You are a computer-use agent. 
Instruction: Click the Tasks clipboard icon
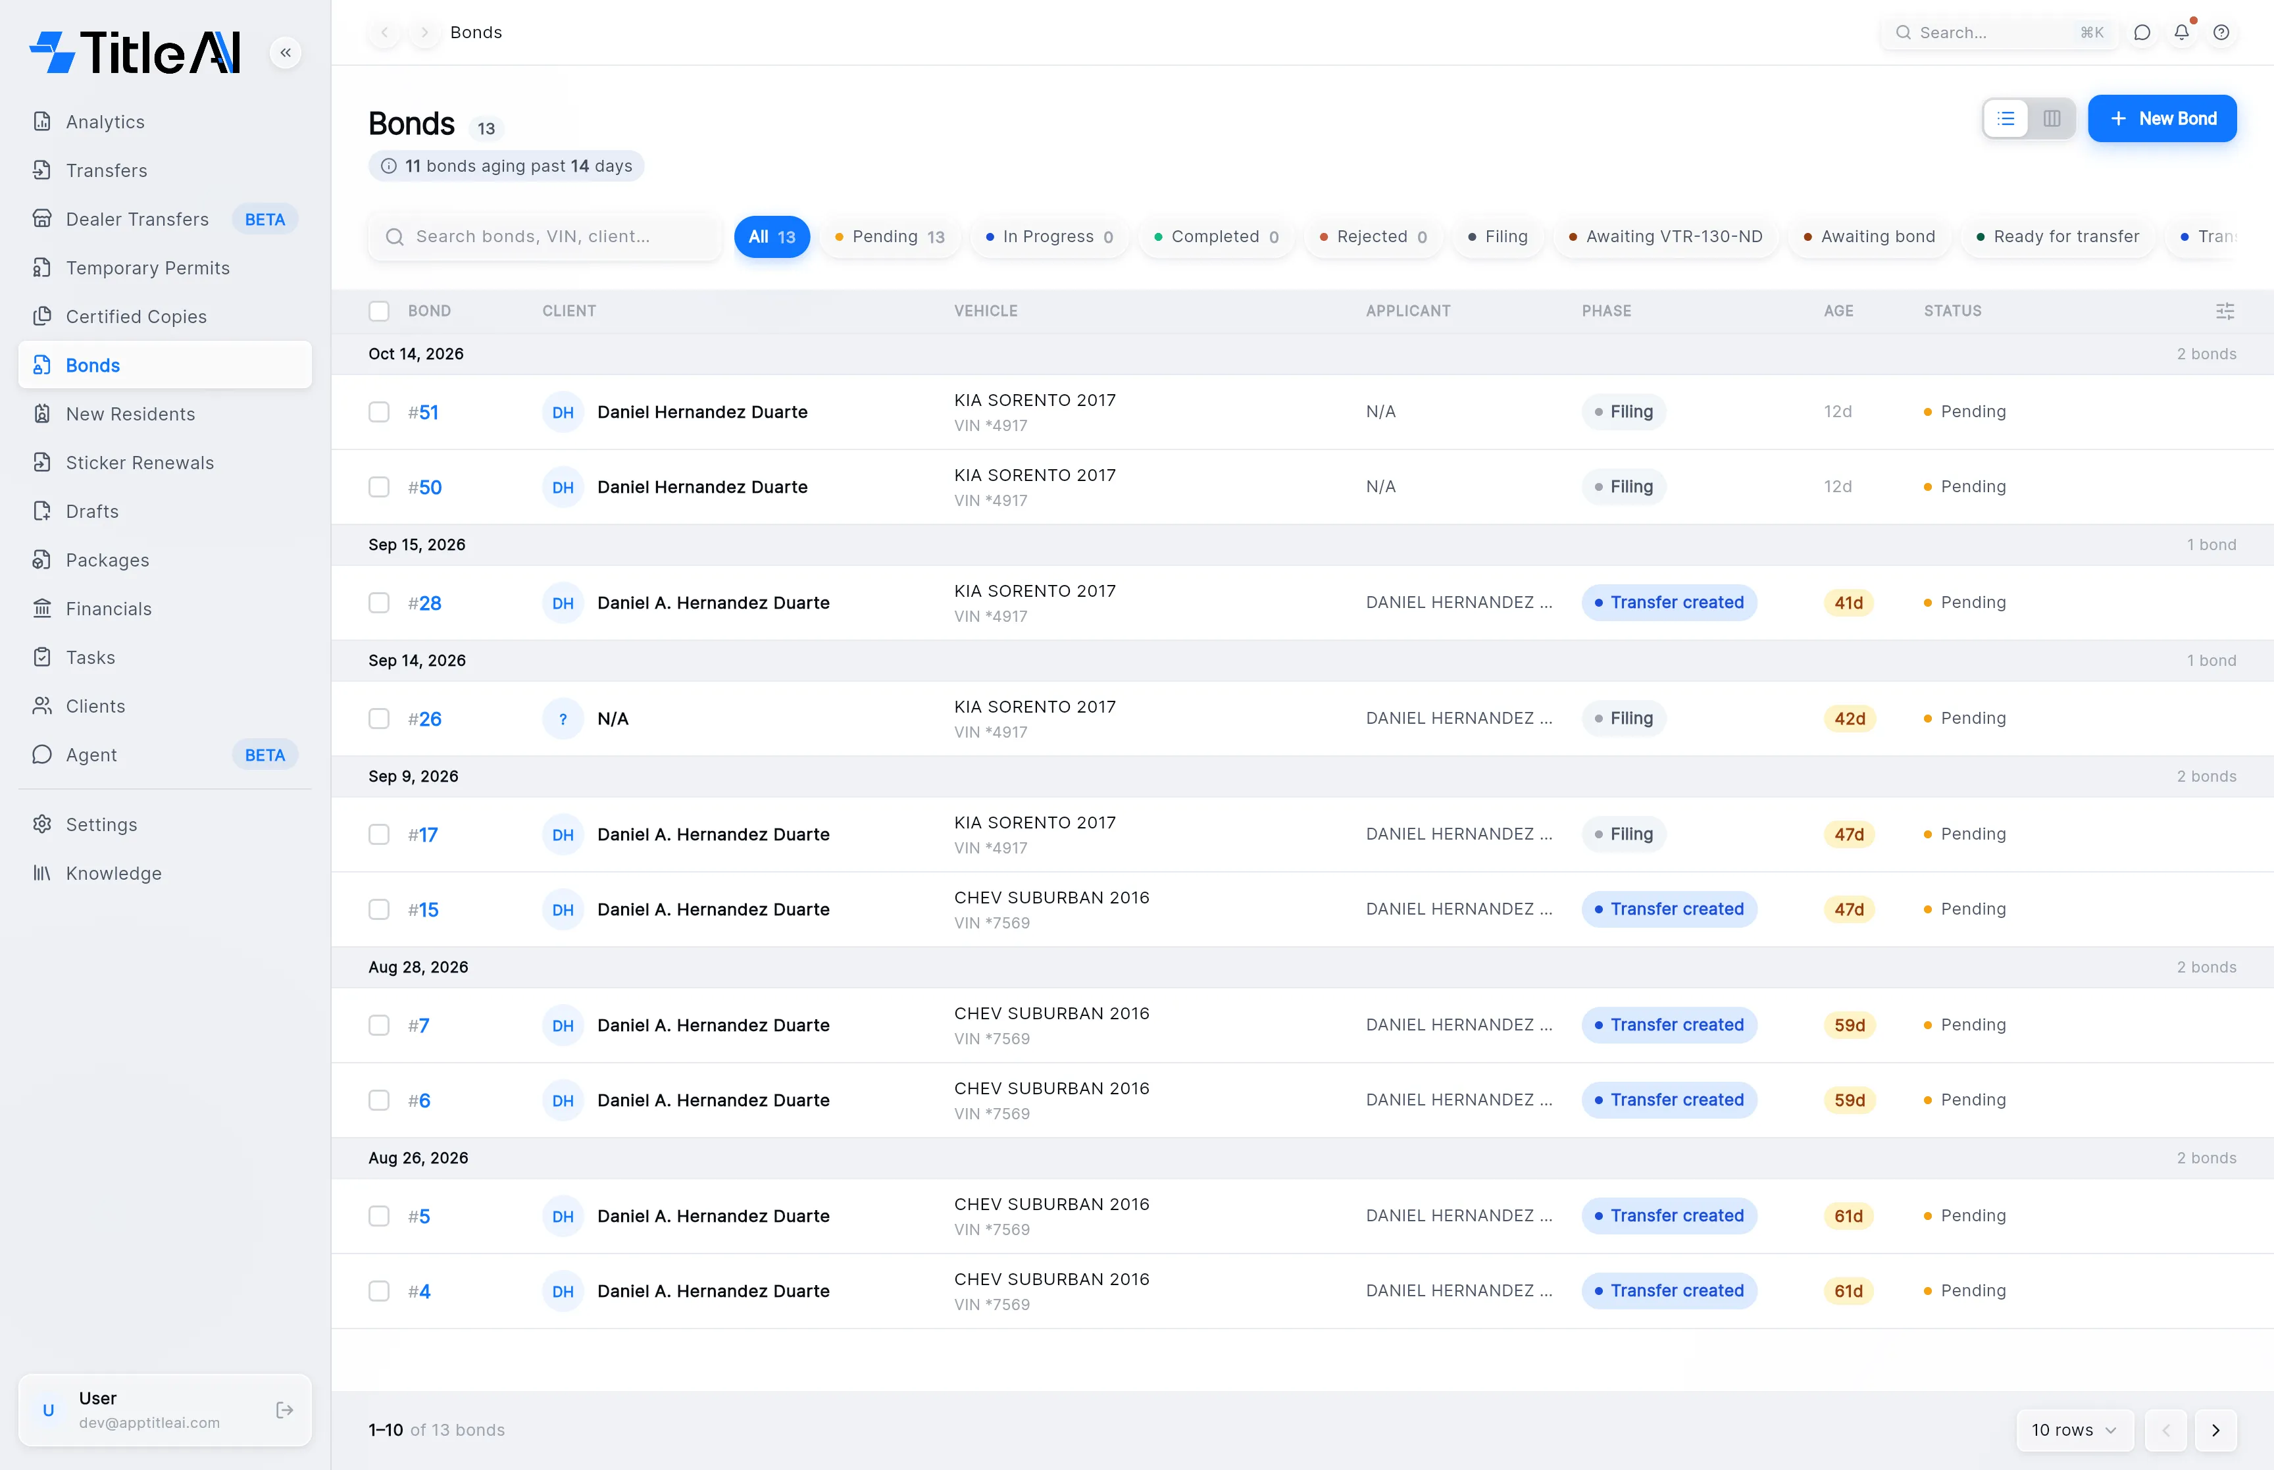[42, 657]
